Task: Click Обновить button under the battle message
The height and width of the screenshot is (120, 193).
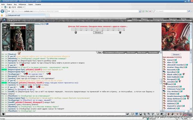Action: (98, 32)
